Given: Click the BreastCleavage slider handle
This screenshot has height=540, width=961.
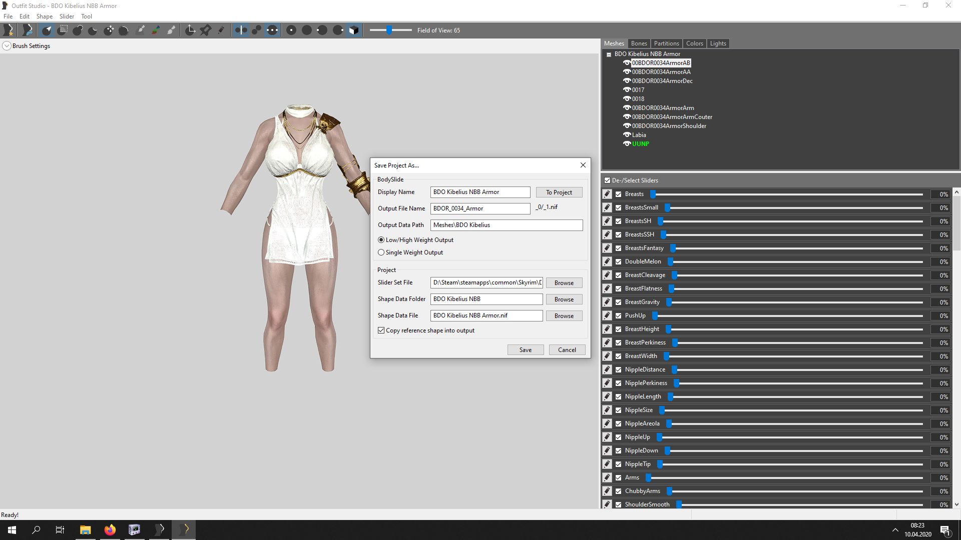Looking at the screenshot, I should 674,275.
